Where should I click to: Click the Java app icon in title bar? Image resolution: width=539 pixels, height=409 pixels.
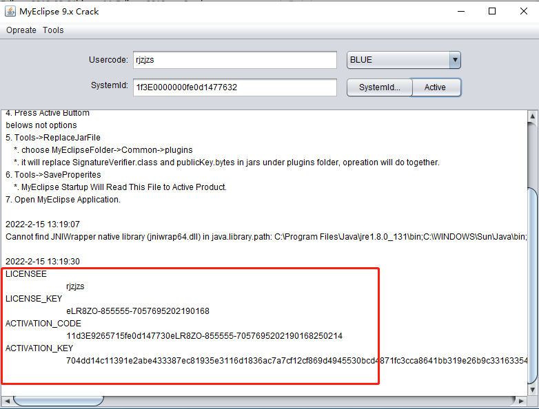coord(10,11)
